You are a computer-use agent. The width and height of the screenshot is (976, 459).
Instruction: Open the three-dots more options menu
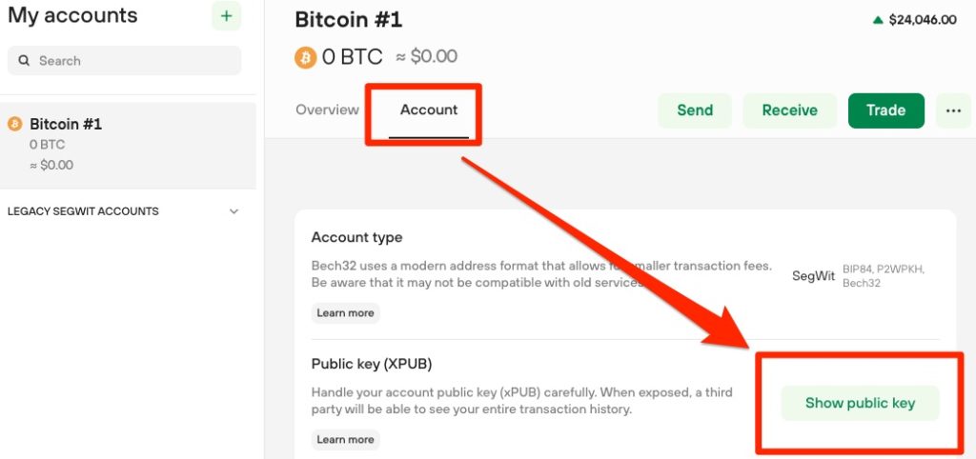point(953,110)
